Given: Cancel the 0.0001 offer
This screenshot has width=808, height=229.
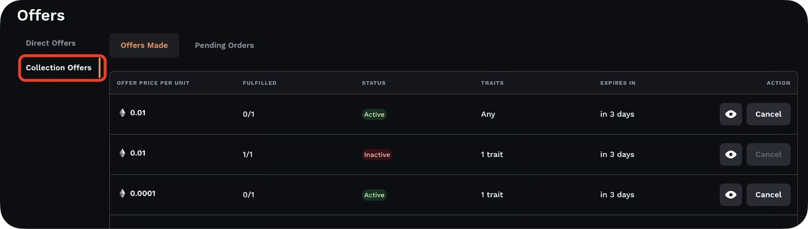Looking at the screenshot, I should tap(768, 195).
